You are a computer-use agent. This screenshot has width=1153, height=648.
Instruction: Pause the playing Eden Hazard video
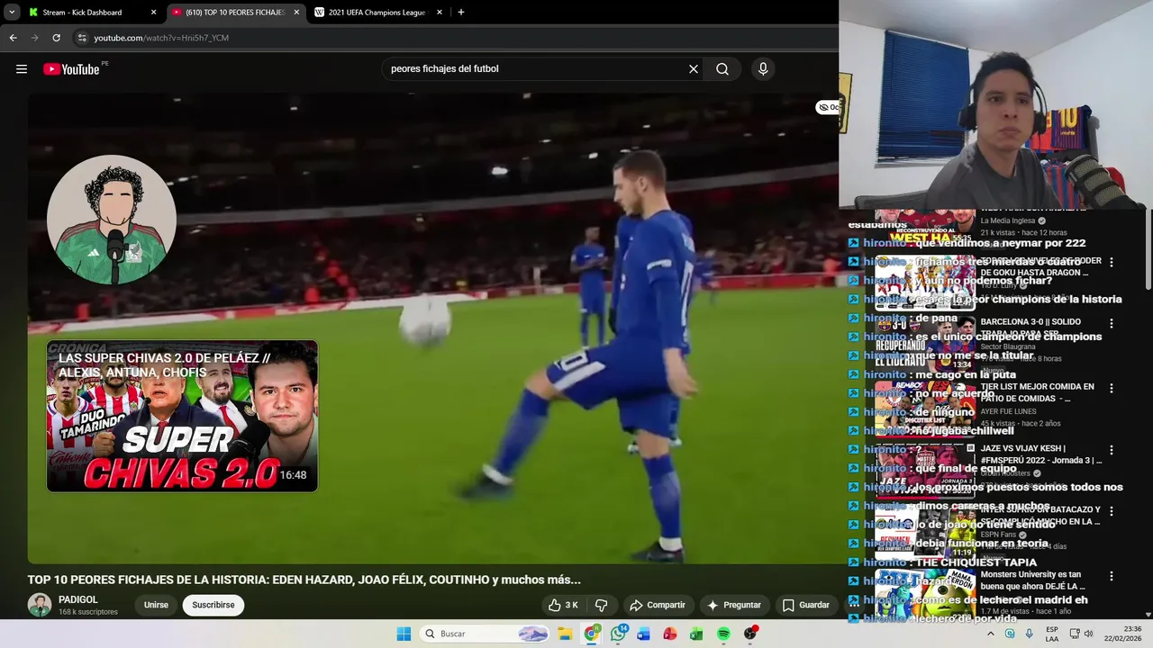tap(432, 328)
